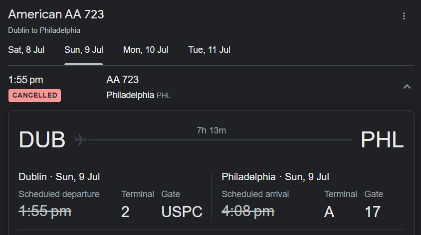Screen dimensions: 421x235
Task: Click the struck-through 4:08 pm arrival time
Action: click(248, 212)
